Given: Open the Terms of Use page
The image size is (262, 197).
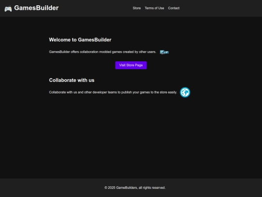Looking at the screenshot, I should 154,8.
